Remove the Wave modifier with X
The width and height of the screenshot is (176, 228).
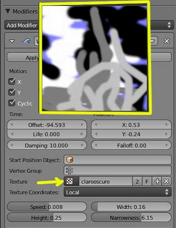coord(167,41)
